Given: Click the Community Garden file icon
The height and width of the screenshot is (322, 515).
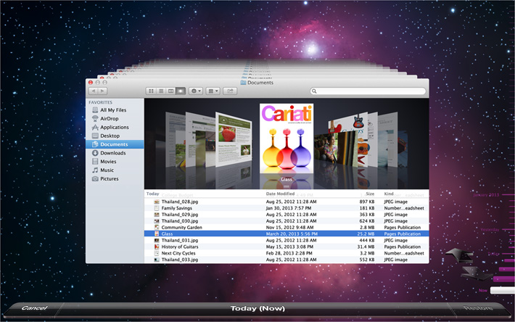Looking at the screenshot, I should [157, 227].
